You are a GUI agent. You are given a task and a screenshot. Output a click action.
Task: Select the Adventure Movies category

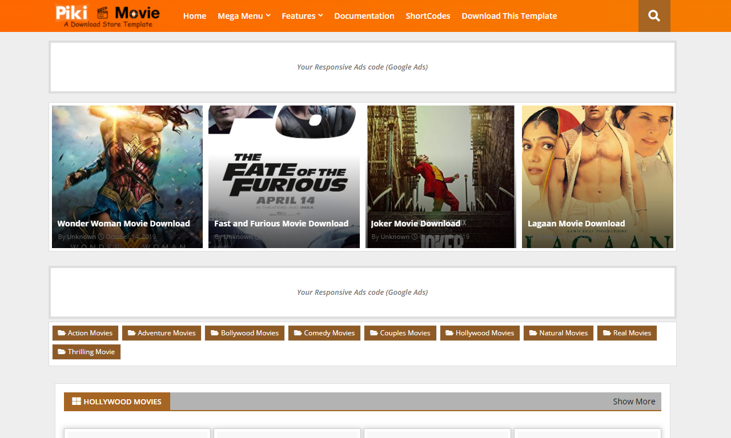(x=162, y=333)
